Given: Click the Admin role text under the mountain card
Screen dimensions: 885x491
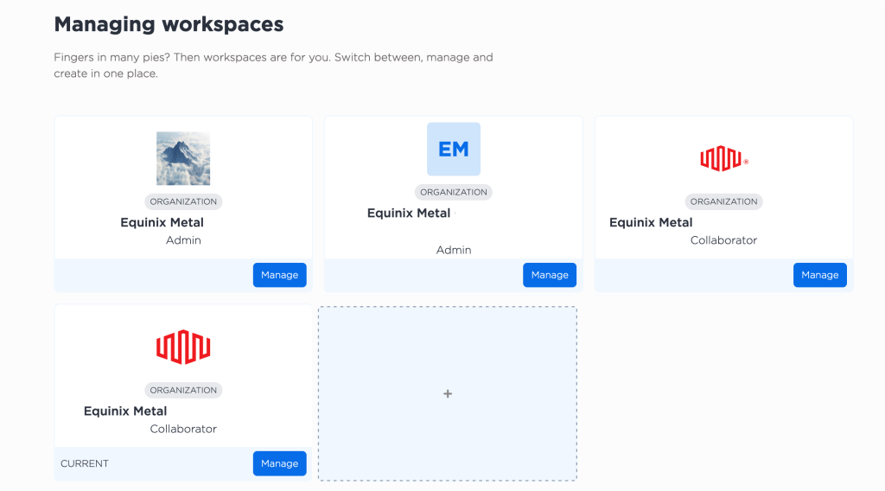Looking at the screenshot, I should coord(183,240).
